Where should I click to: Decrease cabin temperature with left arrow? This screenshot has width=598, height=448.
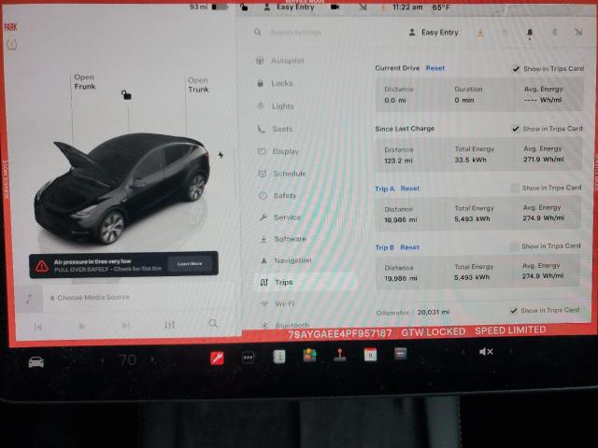pyautogui.click(x=102, y=360)
